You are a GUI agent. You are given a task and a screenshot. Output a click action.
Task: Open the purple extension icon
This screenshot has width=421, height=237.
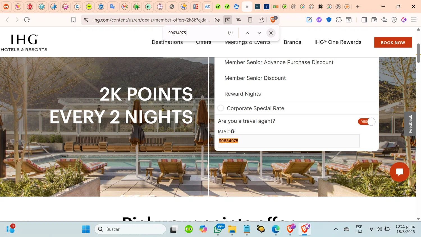click(x=319, y=20)
